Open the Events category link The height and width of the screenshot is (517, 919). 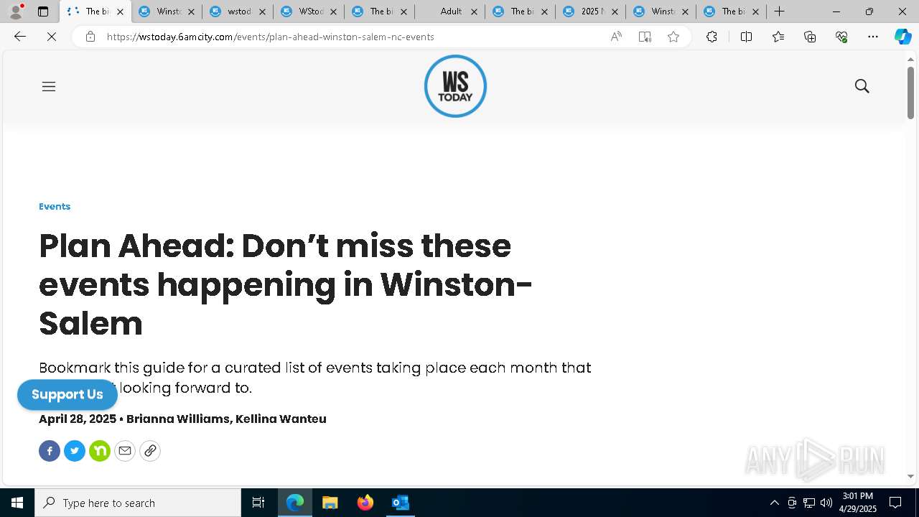(x=55, y=207)
